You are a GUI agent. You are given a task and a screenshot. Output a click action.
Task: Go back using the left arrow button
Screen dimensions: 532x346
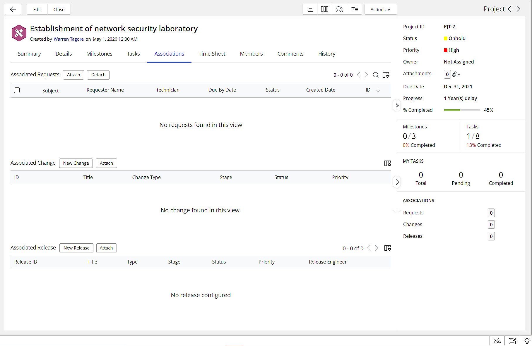click(x=13, y=9)
